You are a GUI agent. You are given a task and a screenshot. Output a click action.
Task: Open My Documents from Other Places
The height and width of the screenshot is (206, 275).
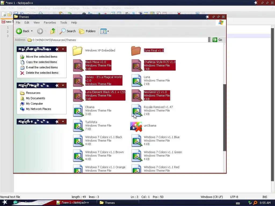pyautogui.click(x=36, y=98)
